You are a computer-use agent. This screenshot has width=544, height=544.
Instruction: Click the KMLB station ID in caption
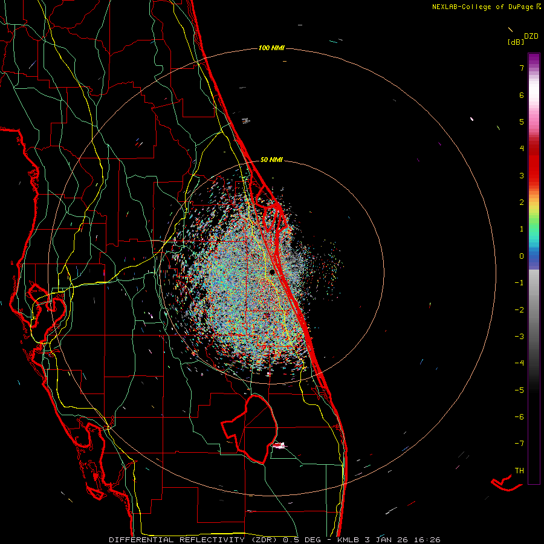click(348, 540)
